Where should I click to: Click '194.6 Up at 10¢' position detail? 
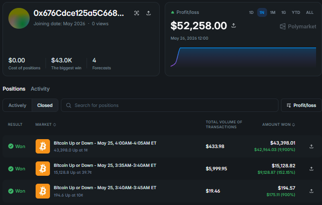coord(68,195)
